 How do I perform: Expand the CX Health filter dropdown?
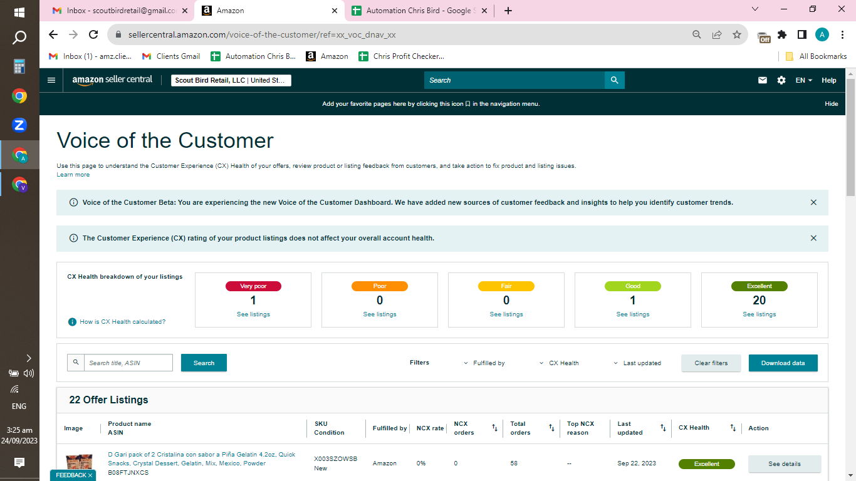[559, 363]
